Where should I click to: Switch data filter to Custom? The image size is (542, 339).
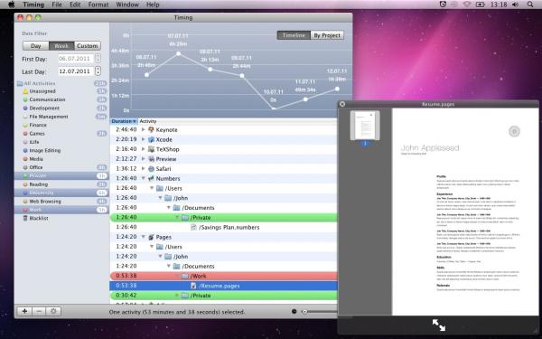click(x=87, y=46)
